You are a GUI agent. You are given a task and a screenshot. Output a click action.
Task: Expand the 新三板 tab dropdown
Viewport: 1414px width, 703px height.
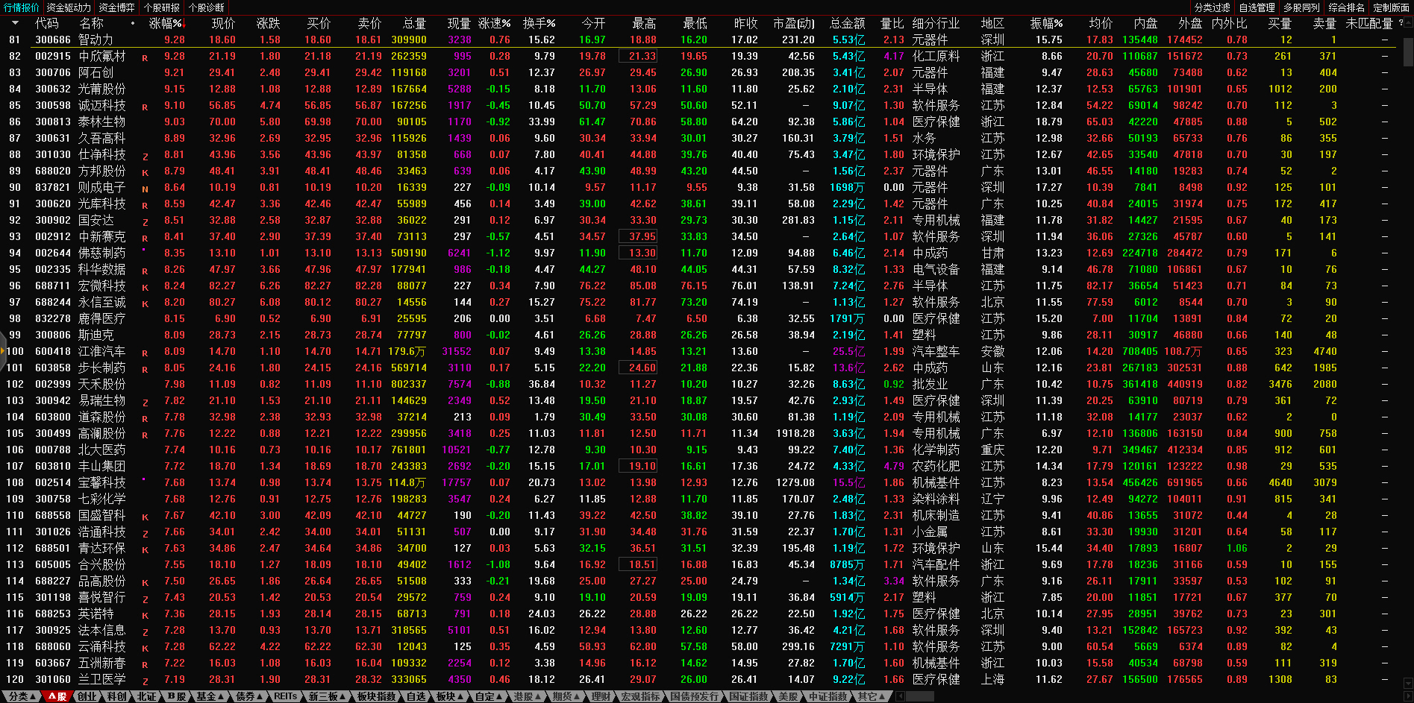[x=327, y=696]
